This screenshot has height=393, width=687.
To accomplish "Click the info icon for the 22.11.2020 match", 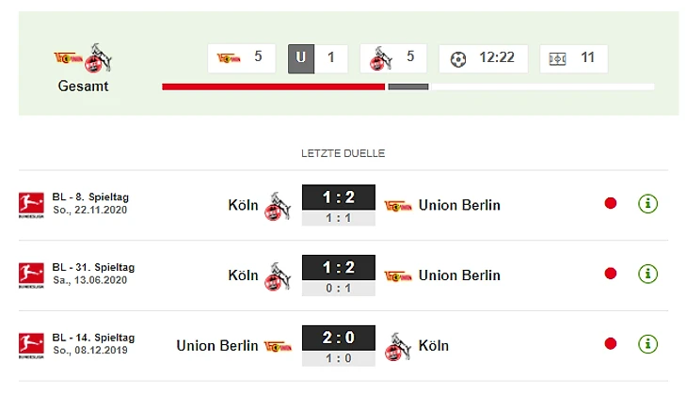I will tap(647, 203).
